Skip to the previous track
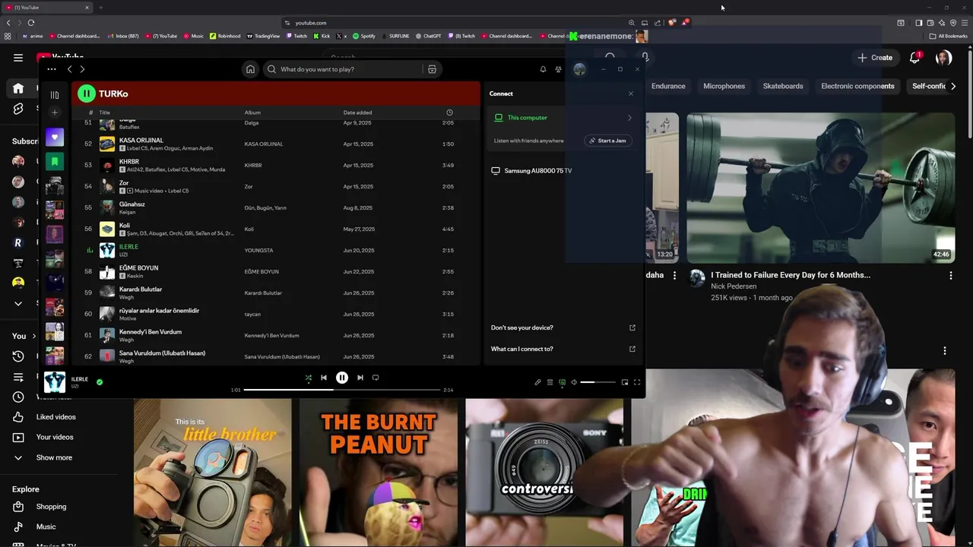The image size is (973, 547). [x=324, y=378]
